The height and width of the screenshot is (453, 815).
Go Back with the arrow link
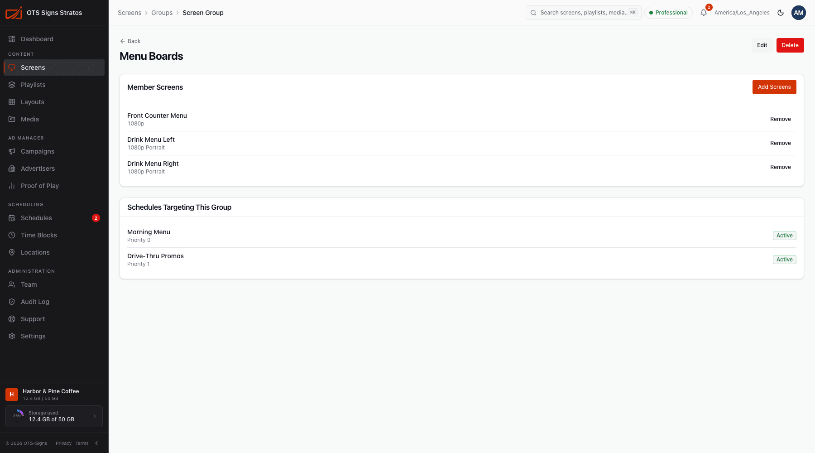point(130,41)
